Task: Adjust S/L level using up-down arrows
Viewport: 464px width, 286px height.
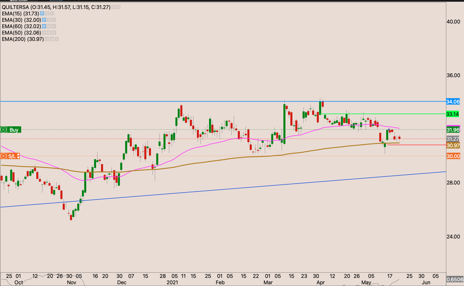Action: 18,156
